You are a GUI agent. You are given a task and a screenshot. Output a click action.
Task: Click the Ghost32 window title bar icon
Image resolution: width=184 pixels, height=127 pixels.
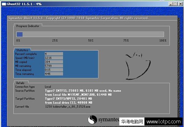pyautogui.click(x=4, y=4)
